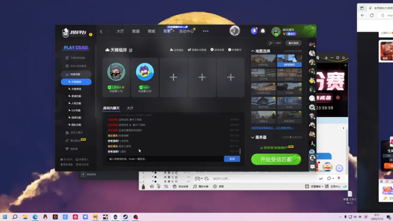Select 天梯组排 in the sidebar

[x=76, y=82]
